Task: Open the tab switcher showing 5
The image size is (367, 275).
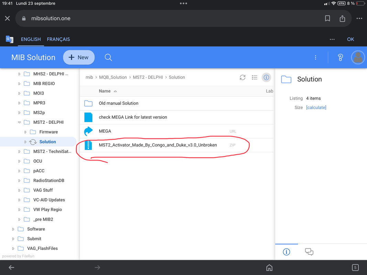Action: pyautogui.click(x=355, y=267)
